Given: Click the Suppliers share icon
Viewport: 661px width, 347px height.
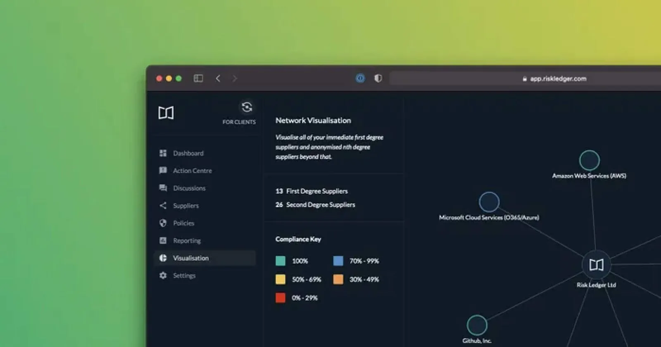Looking at the screenshot, I should click(x=163, y=205).
